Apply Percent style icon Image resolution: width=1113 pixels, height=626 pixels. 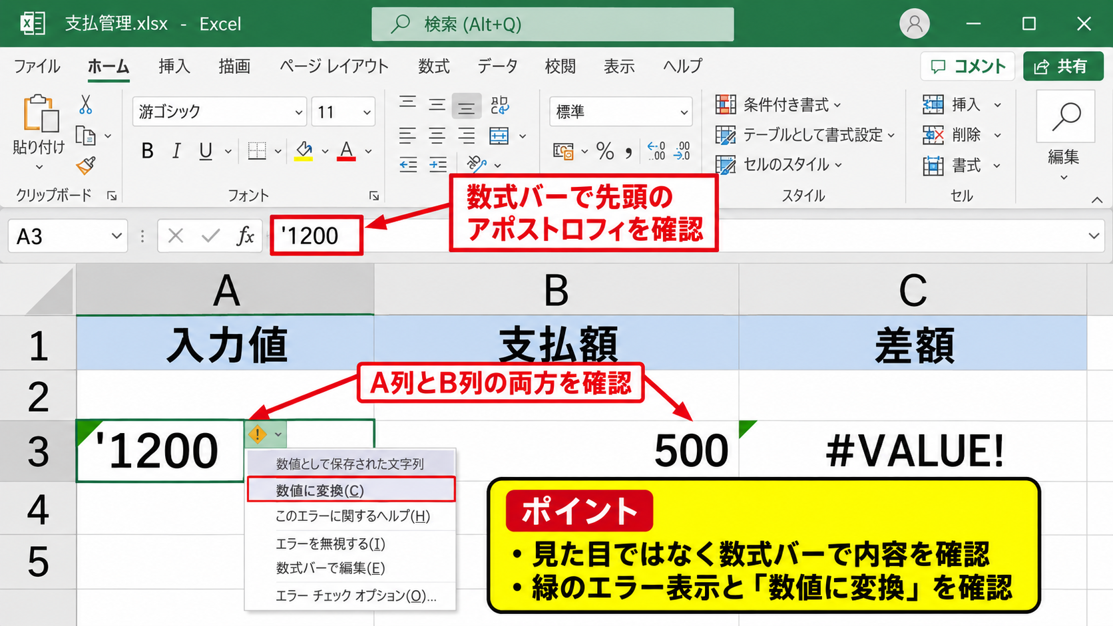605,151
